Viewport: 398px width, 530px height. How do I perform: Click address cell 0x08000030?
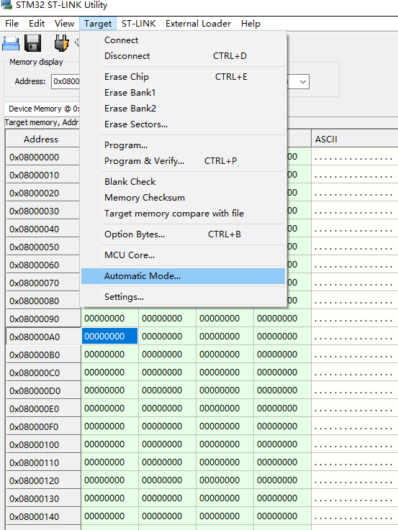[43, 211]
